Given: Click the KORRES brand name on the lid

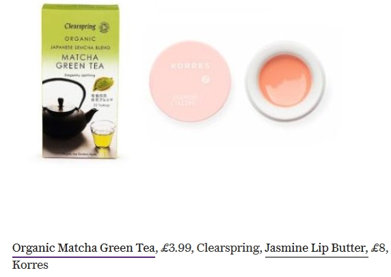Looking at the screenshot, I should point(191,66).
